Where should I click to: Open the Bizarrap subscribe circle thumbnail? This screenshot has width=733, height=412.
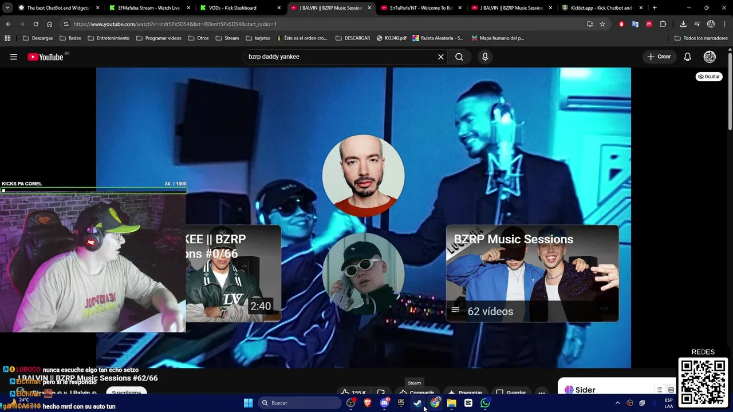[x=363, y=274]
